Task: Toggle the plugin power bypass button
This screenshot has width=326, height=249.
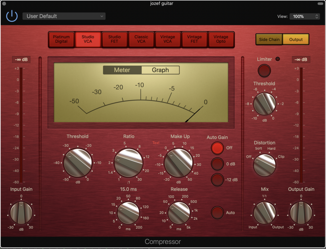Action: pos(12,16)
